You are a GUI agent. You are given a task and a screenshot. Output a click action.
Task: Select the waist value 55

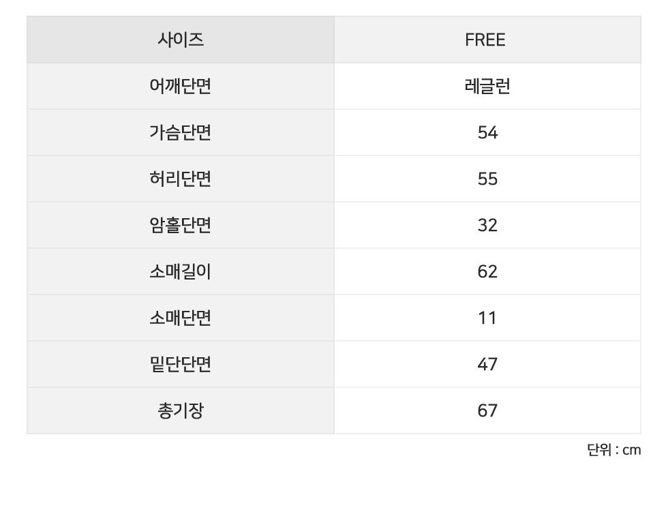[x=487, y=179]
